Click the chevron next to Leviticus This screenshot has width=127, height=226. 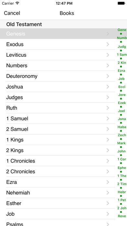[108, 55]
